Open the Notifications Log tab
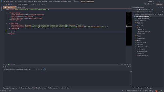 [x=42, y=88]
